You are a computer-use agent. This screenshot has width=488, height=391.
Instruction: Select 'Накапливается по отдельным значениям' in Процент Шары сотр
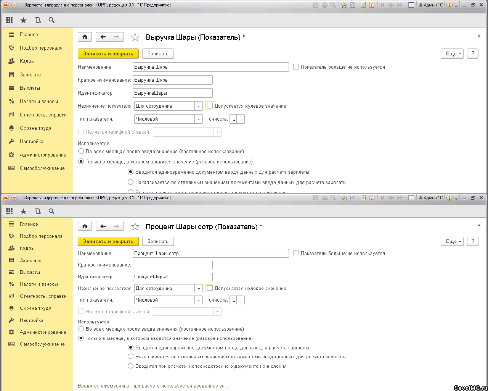pyautogui.click(x=130, y=356)
